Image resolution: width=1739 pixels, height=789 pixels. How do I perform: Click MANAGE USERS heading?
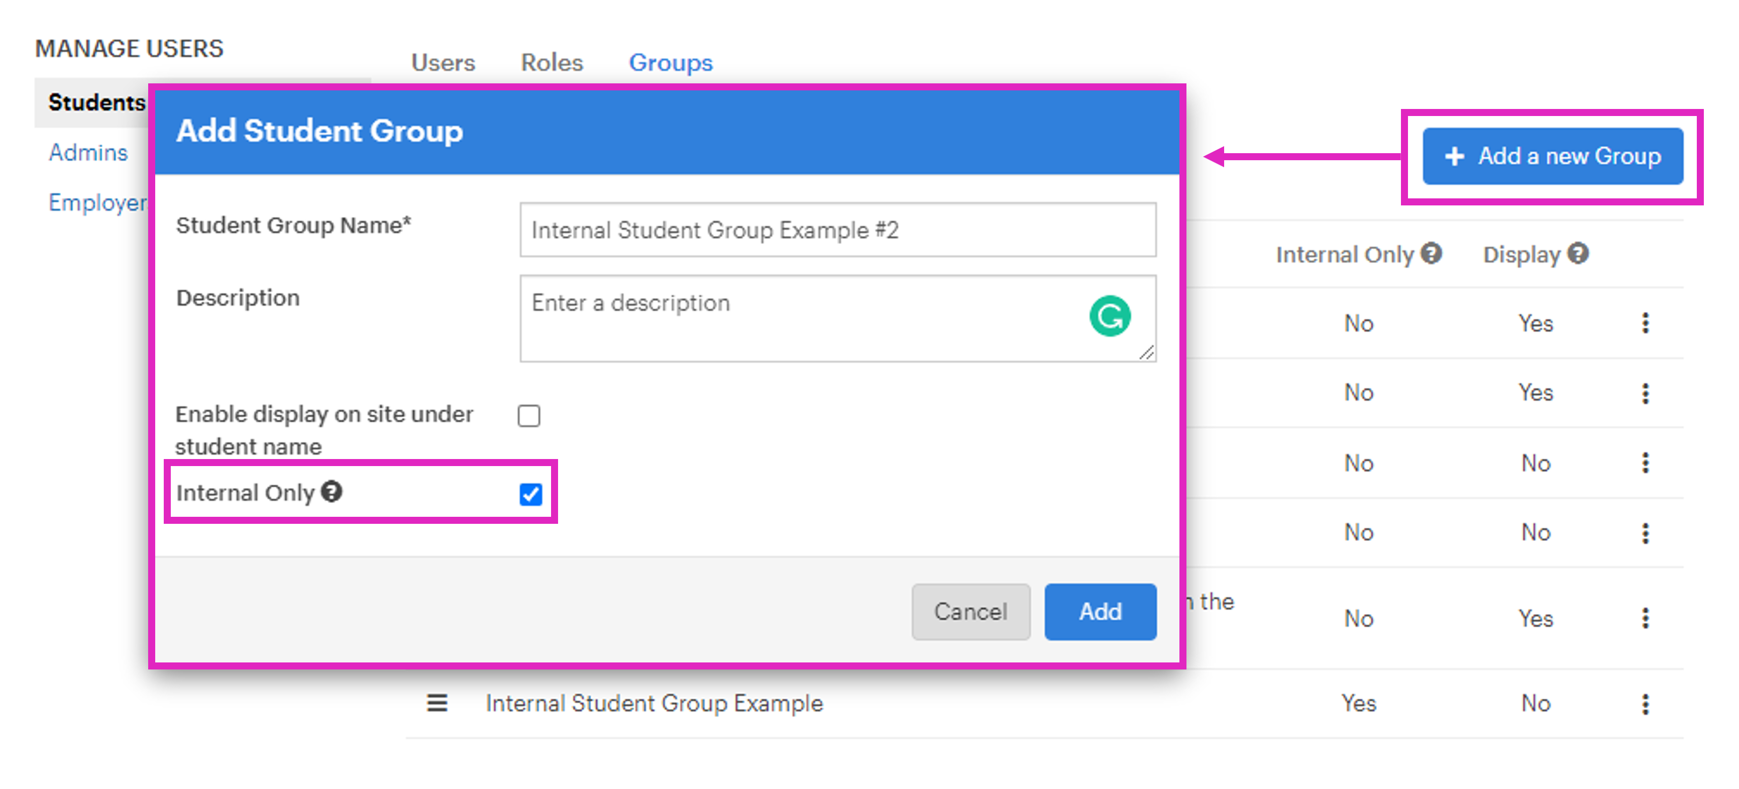129,48
